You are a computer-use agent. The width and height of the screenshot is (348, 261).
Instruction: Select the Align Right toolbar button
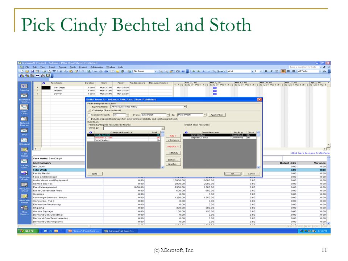point(293,71)
